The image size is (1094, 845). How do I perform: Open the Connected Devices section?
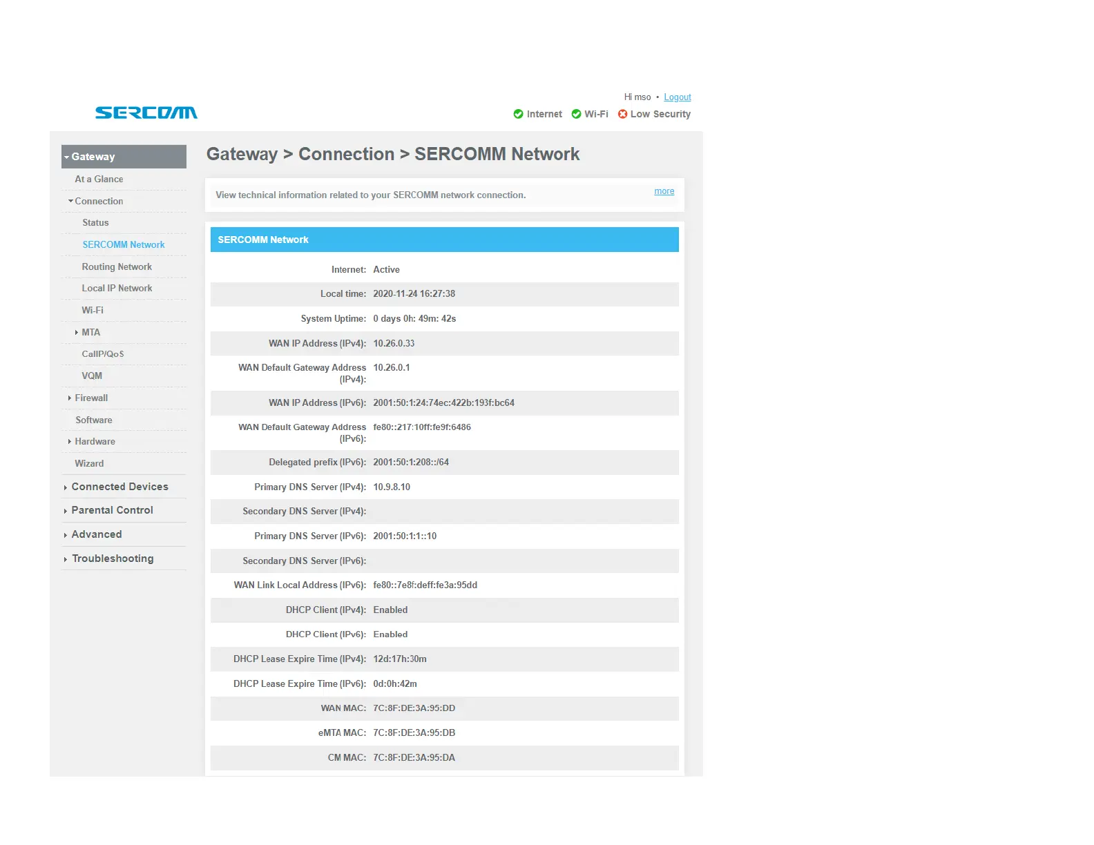(x=120, y=487)
